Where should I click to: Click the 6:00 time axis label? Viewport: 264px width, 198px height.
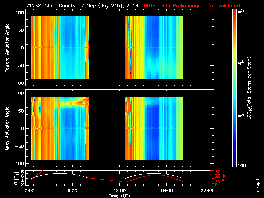tap(72, 191)
